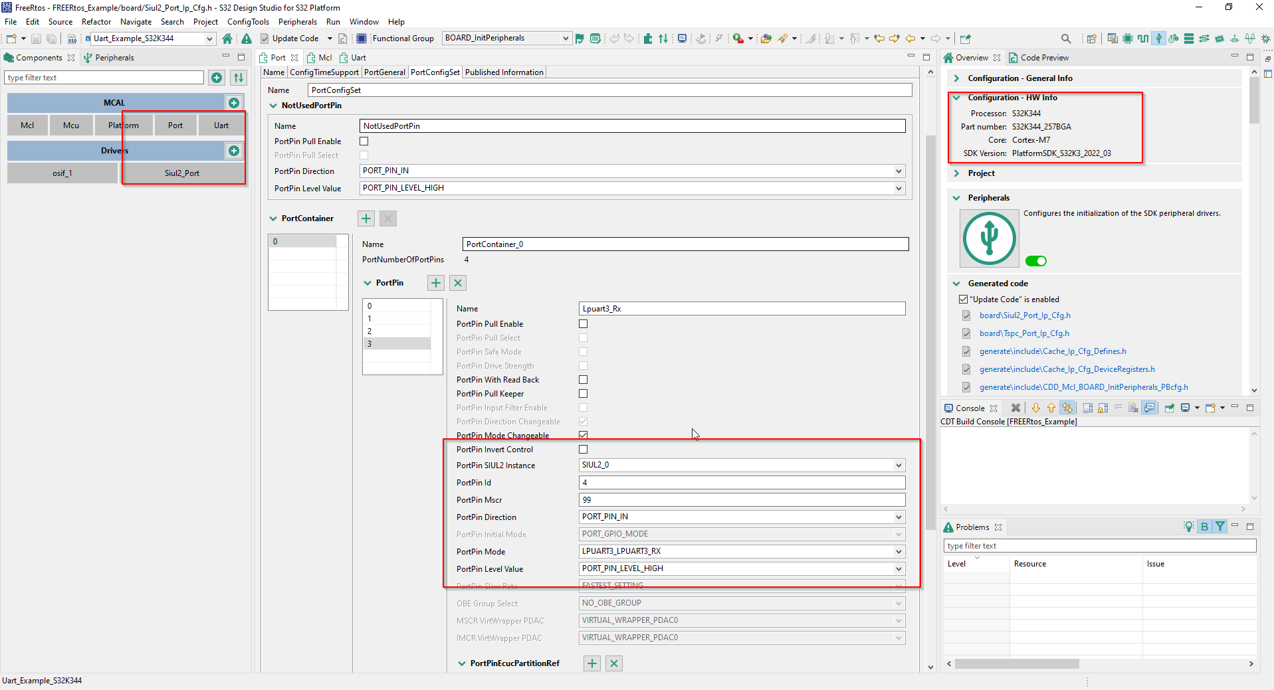Switch to the Pins chip perspective icon
Image resolution: width=1274 pixels, height=690 pixels.
[1128, 39]
